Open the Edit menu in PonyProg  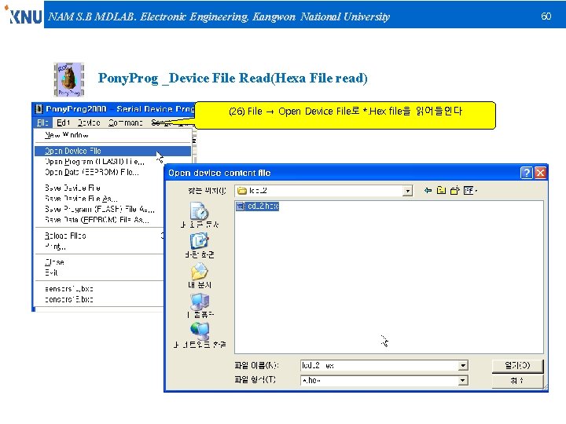coord(63,122)
